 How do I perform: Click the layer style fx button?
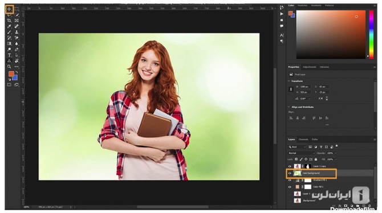tap(340, 206)
